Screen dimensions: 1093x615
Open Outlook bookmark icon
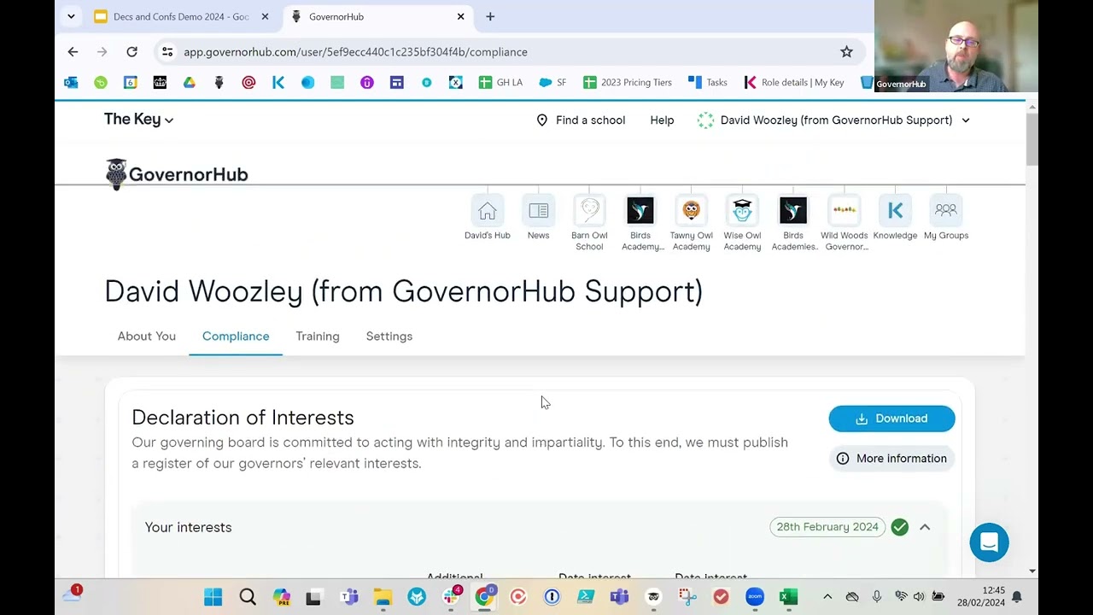click(x=71, y=82)
